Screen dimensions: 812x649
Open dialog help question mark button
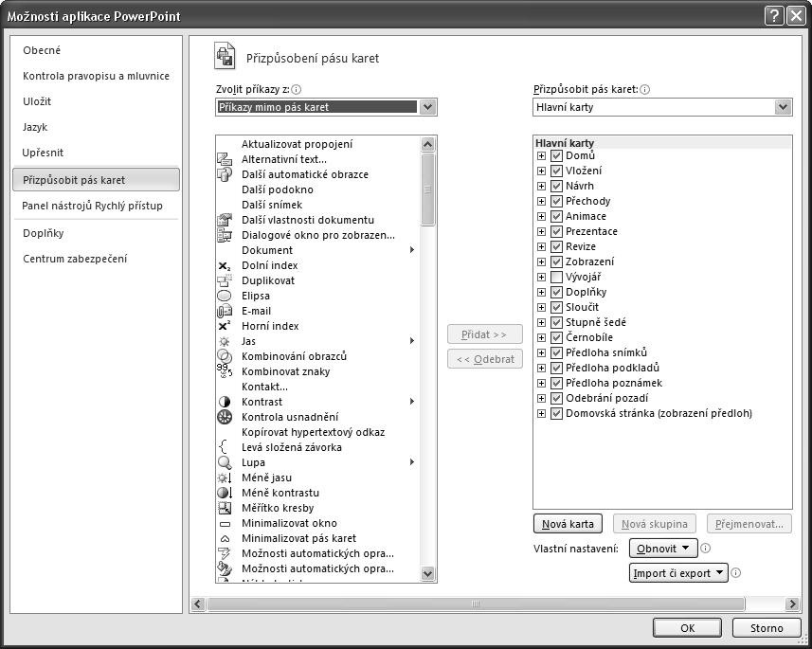pyautogui.click(x=774, y=16)
